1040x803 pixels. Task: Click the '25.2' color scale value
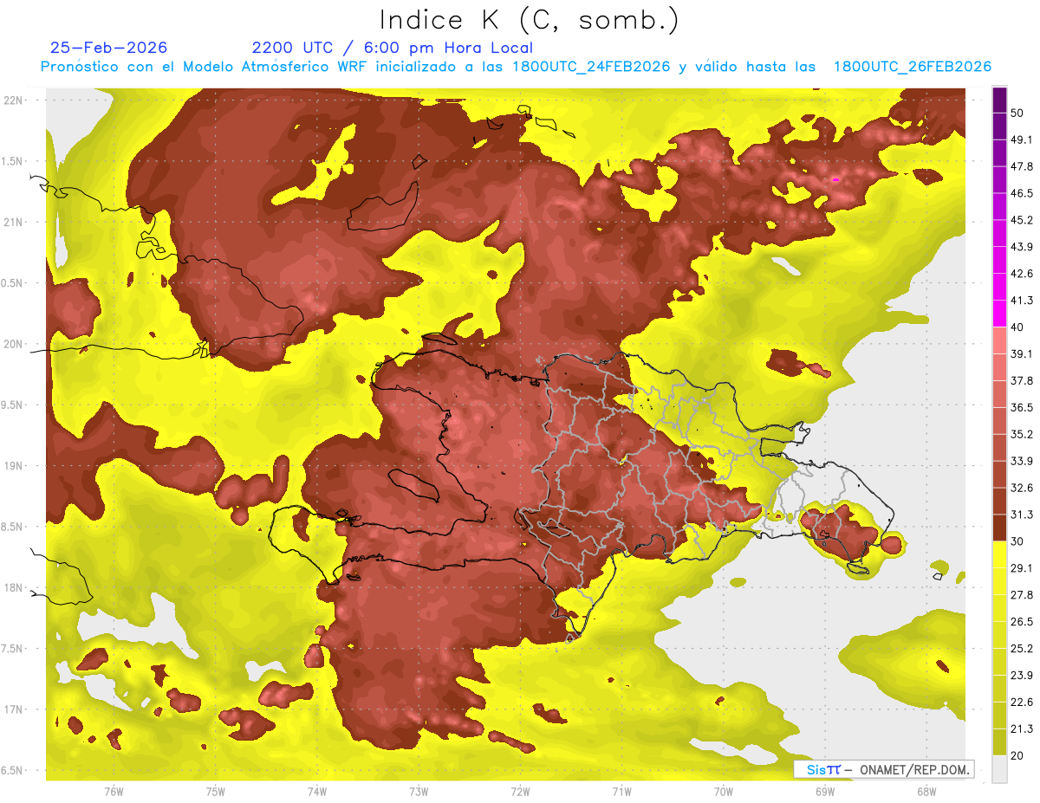(1022, 649)
